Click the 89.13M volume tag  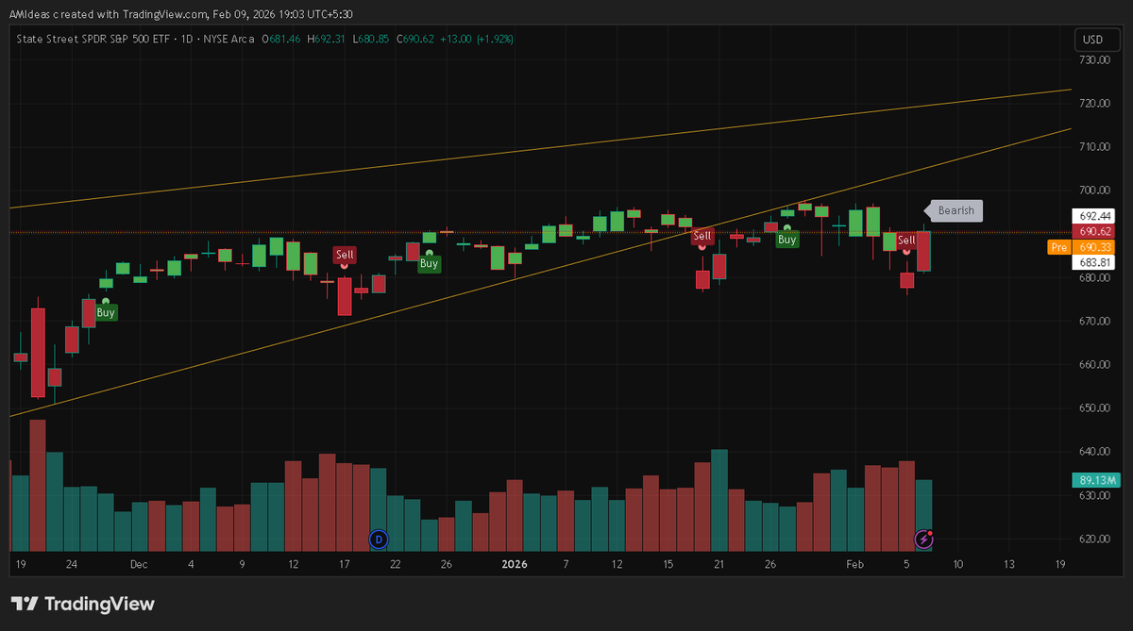pyautogui.click(x=1094, y=480)
